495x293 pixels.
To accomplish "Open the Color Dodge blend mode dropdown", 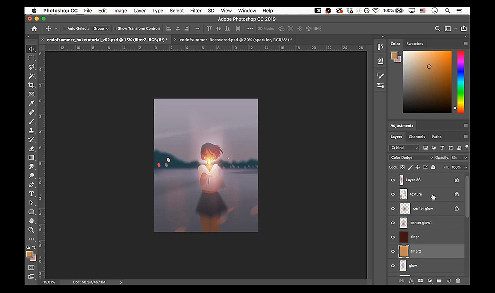I will pos(411,158).
